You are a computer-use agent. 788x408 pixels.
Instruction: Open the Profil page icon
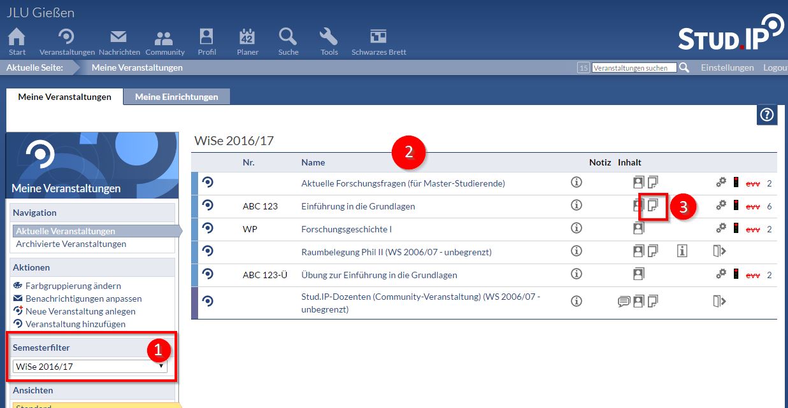click(x=207, y=38)
